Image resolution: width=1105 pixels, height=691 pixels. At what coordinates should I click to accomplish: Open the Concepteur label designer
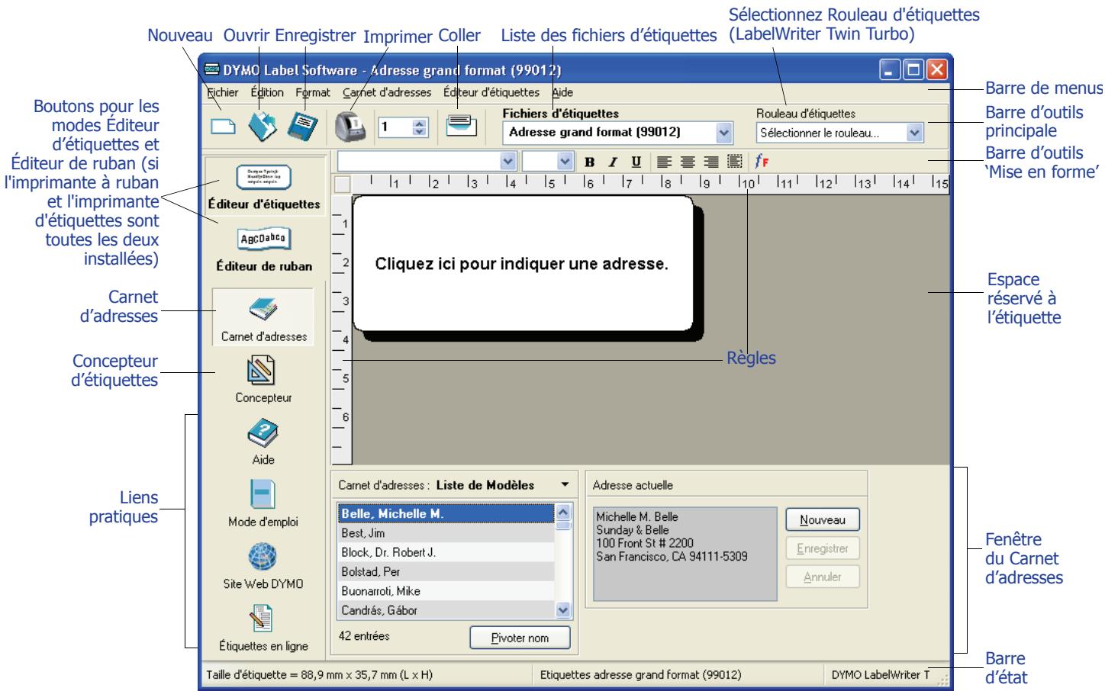click(x=263, y=378)
